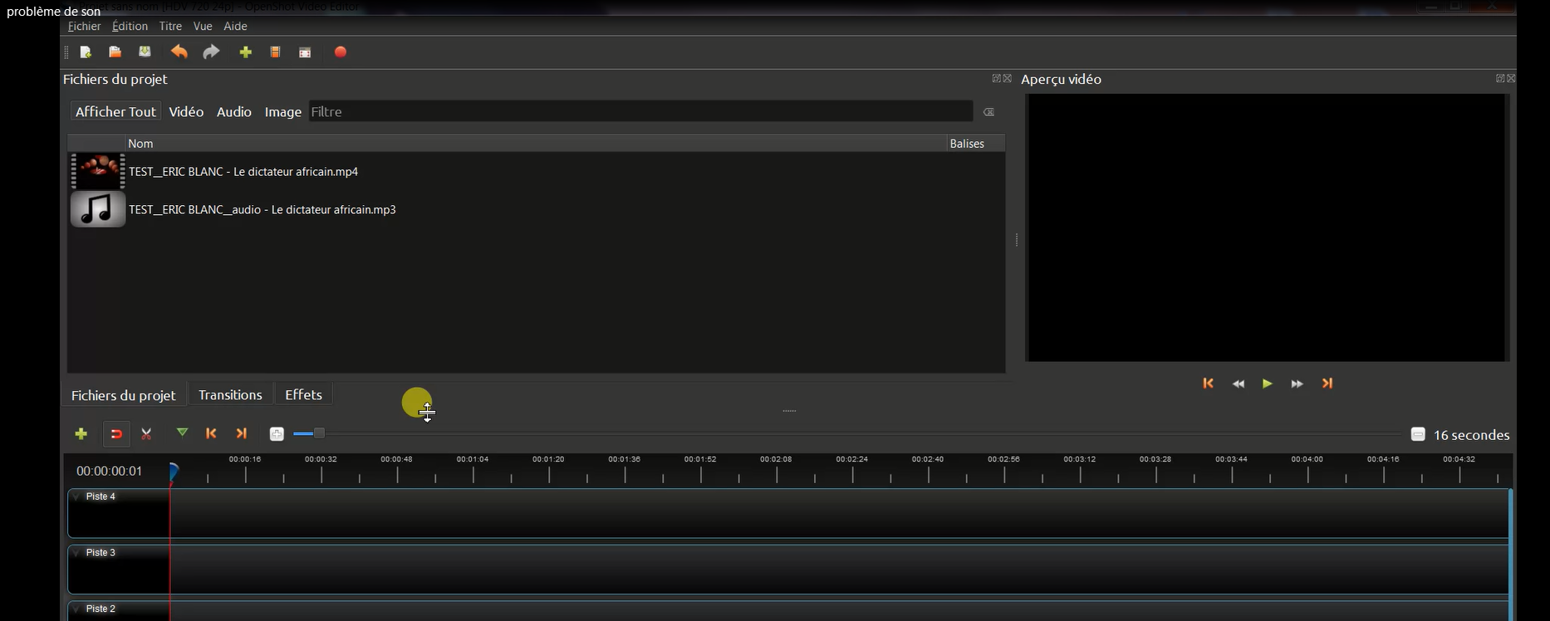The width and height of the screenshot is (1550, 621).
Task: Filter project files by Audio
Action: click(x=234, y=112)
